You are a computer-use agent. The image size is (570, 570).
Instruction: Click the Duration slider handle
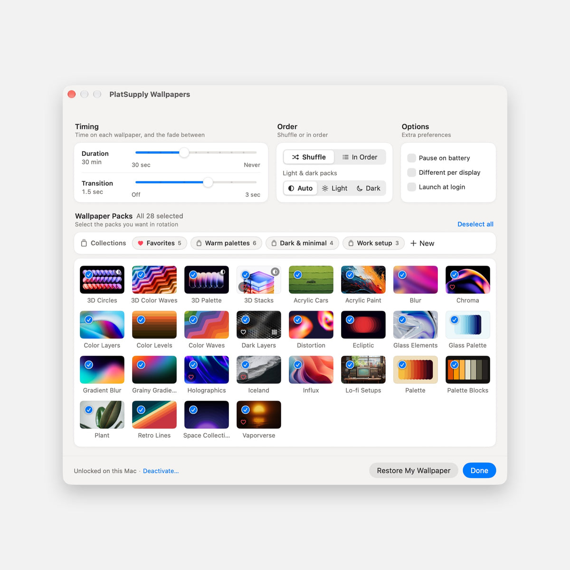[184, 152]
